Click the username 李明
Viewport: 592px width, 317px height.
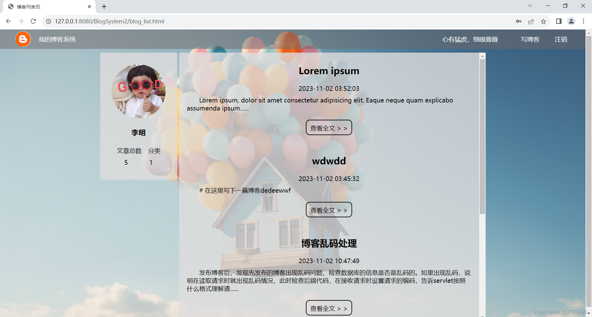[138, 133]
